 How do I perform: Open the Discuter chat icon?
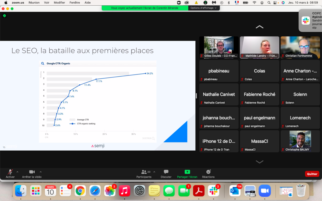pos(166,172)
